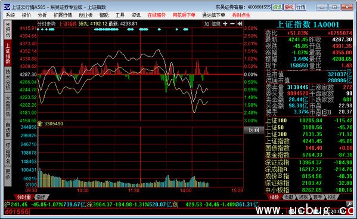
Task: Click the 在线服务 link
Action: tap(156, 15)
